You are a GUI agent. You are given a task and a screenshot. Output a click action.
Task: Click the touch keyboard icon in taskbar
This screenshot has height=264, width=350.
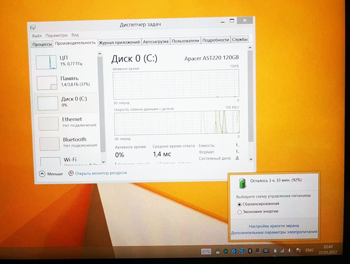tap(206, 251)
